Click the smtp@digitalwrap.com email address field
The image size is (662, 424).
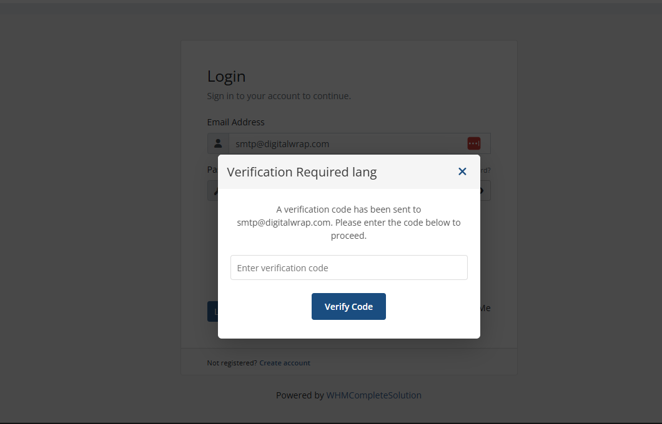pos(359,143)
